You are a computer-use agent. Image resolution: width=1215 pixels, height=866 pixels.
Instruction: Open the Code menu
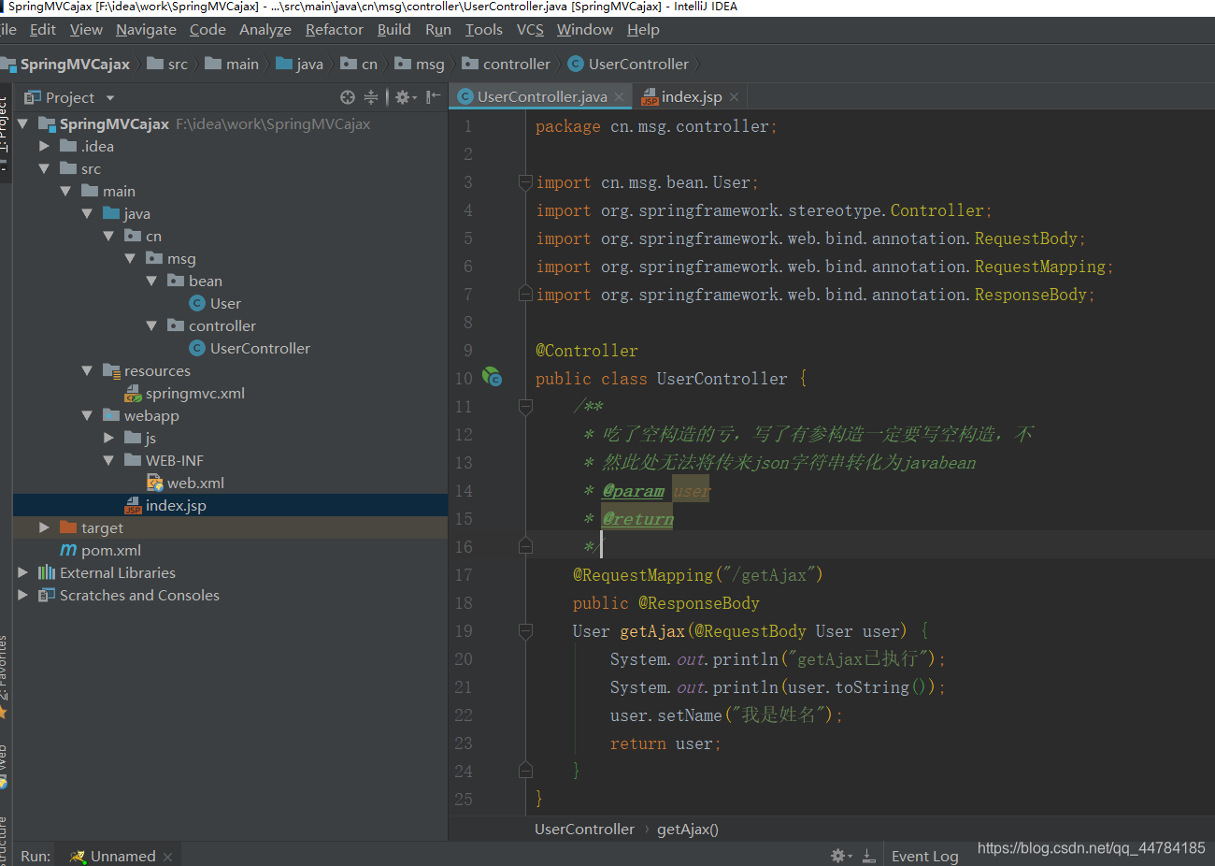point(207,30)
